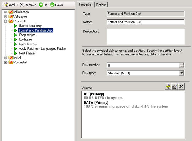Viewport: 192px width, 141px height.
Task: Click green arrow icon beside Next Phase
Action: (16, 53)
